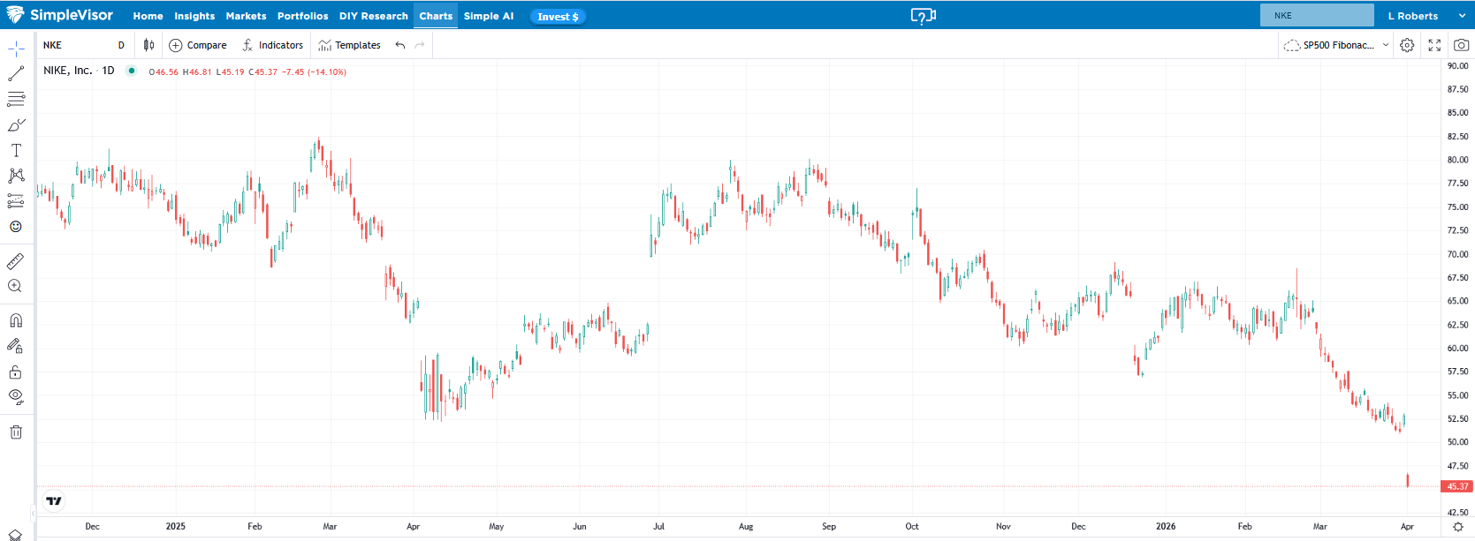Open the candlestick chart style menu
This screenshot has height=541, width=1475.
[x=148, y=45]
